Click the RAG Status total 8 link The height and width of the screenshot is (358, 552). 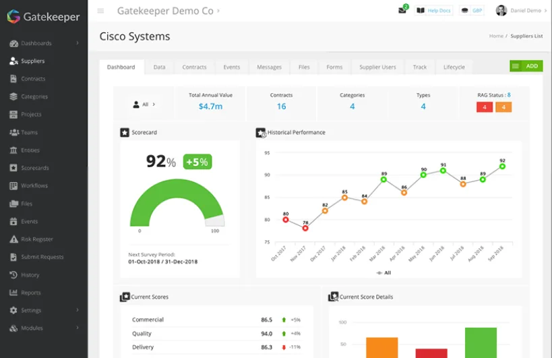click(x=509, y=95)
